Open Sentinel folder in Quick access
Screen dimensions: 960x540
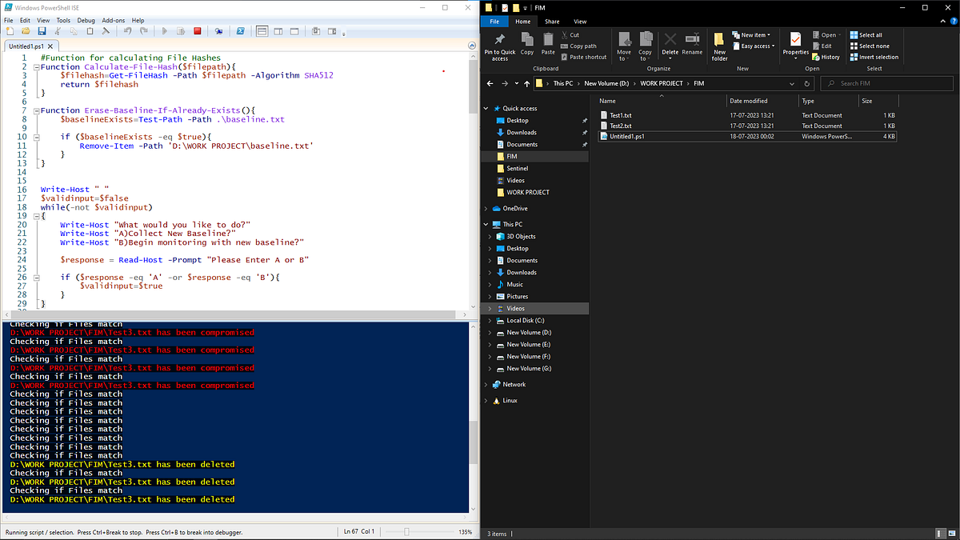[x=517, y=169]
